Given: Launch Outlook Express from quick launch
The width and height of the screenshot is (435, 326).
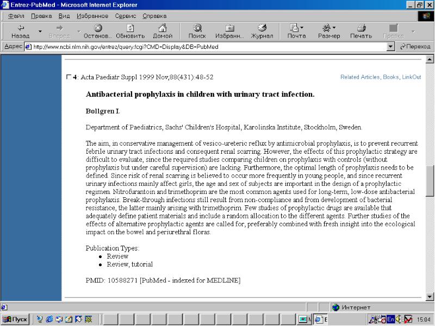Looking at the screenshot, I should click(59, 319).
